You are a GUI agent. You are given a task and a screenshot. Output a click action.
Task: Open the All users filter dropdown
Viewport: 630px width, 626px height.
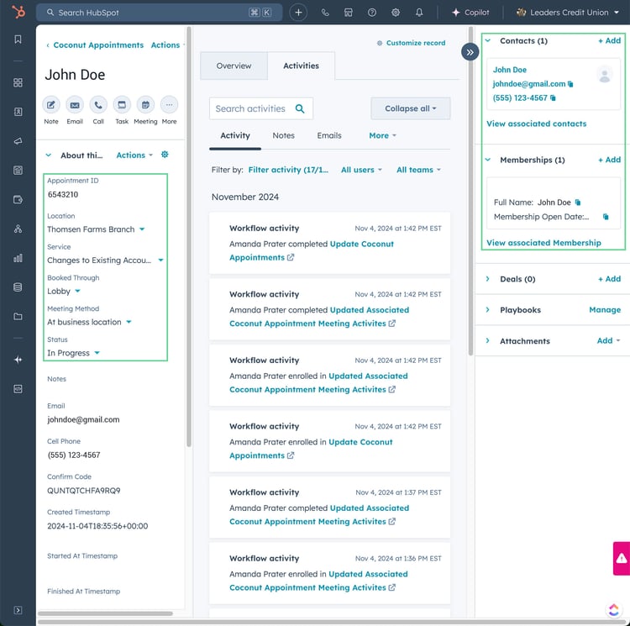click(x=361, y=170)
